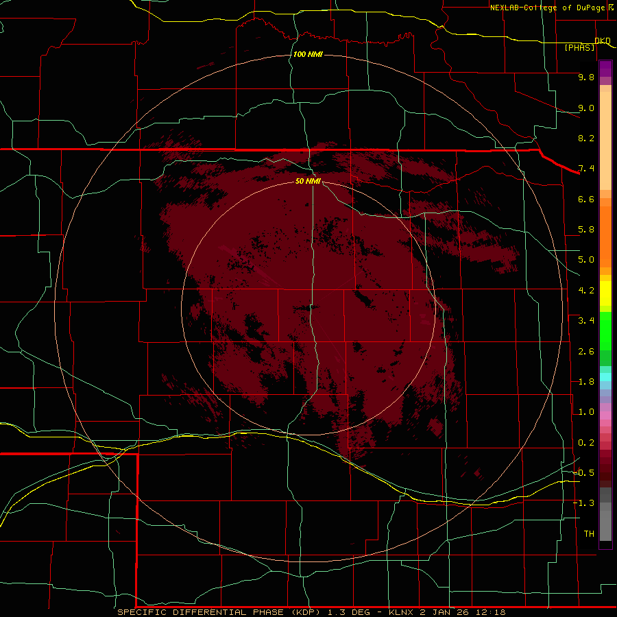Click the 8.2 scale value
This screenshot has width=617, height=617.
point(586,138)
